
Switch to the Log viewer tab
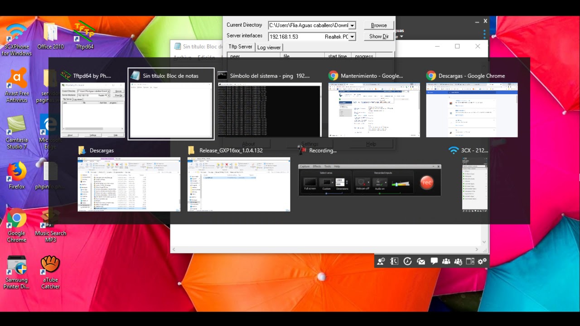coord(269,47)
